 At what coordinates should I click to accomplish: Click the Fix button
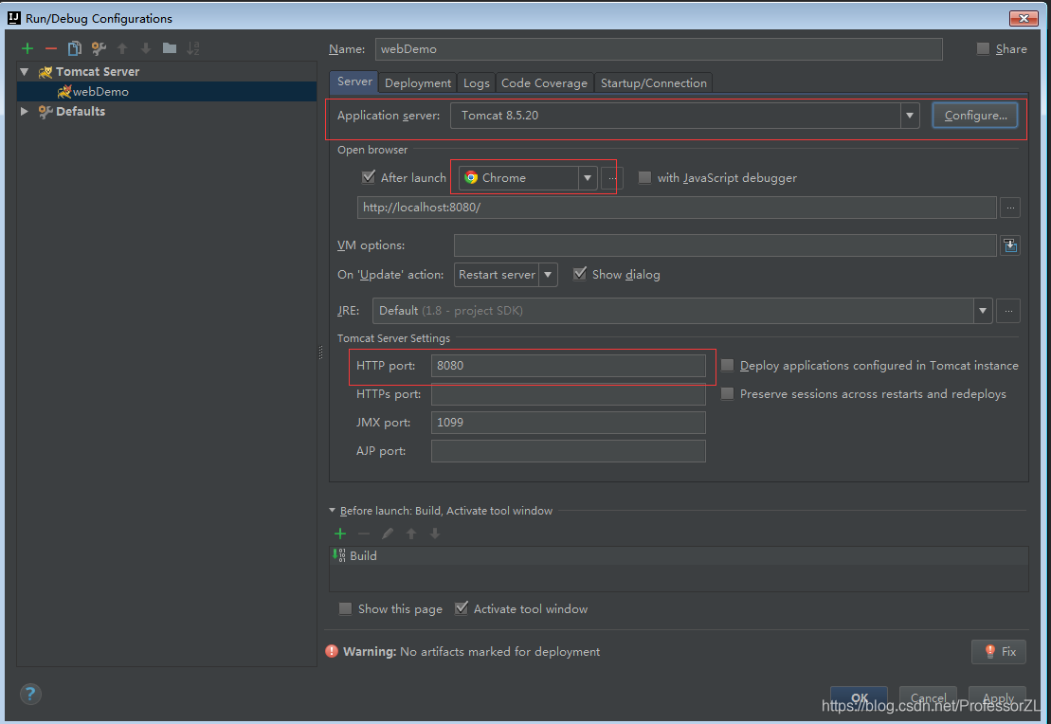tap(999, 652)
